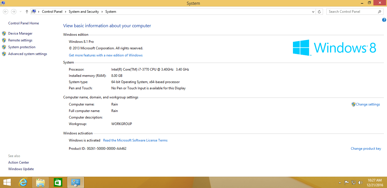Select System and Security in the breadcrumb
The width and height of the screenshot is (387, 188).
[x=84, y=12]
